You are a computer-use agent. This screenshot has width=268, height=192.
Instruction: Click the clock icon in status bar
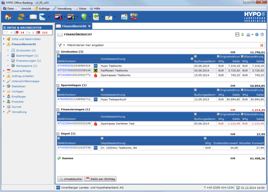(x=238, y=188)
